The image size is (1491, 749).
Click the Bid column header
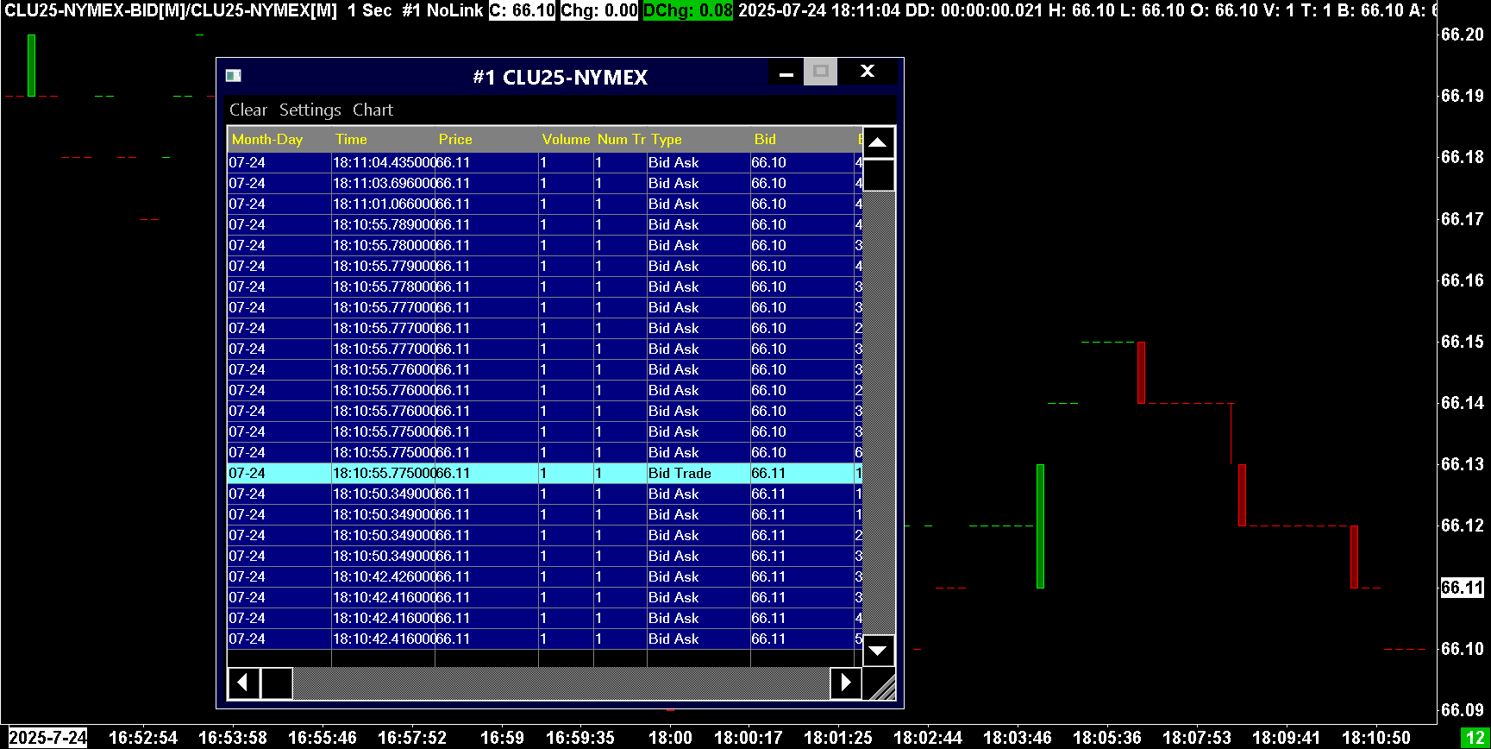click(802, 139)
